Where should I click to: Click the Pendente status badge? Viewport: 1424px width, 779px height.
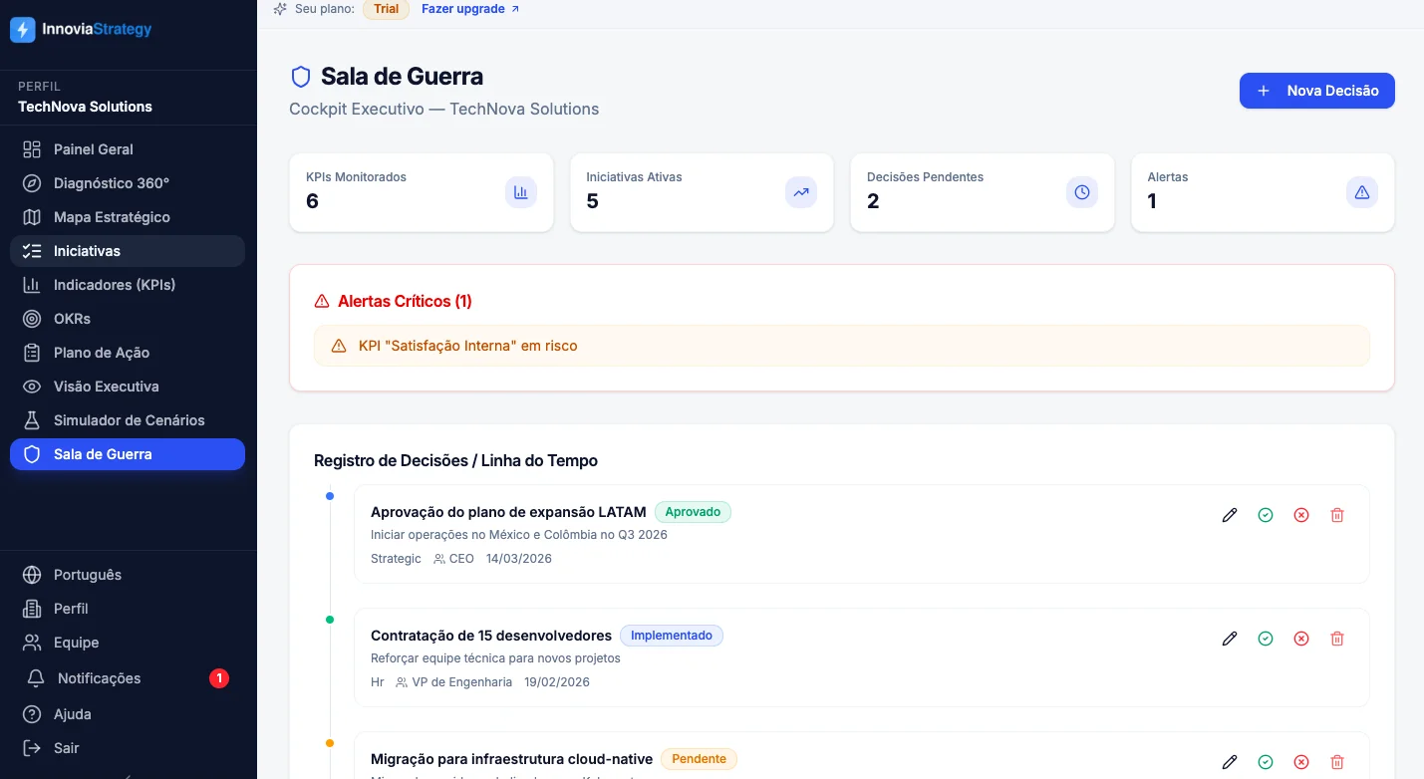(x=699, y=759)
